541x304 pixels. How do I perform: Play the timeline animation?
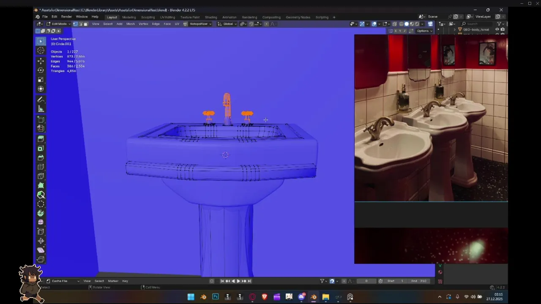(238, 281)
